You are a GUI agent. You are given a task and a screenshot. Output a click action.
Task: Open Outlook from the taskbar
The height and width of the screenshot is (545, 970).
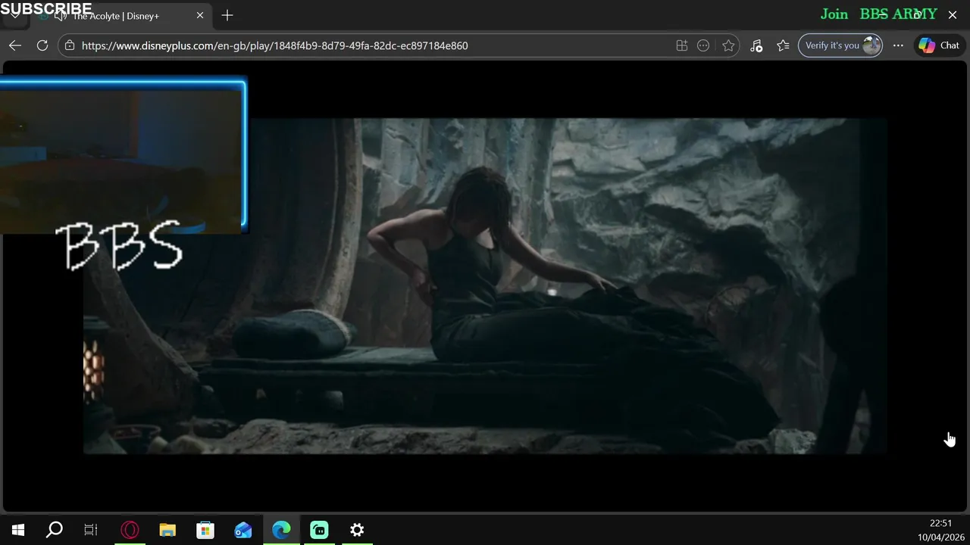click(x=243, y=530)
